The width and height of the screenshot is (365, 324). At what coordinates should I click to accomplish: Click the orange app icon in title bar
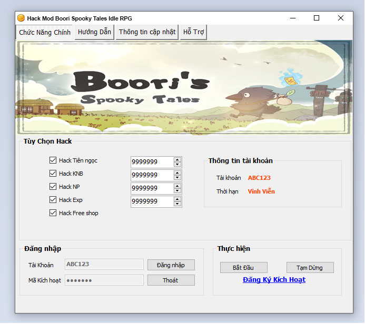click(x=21, y=18)
